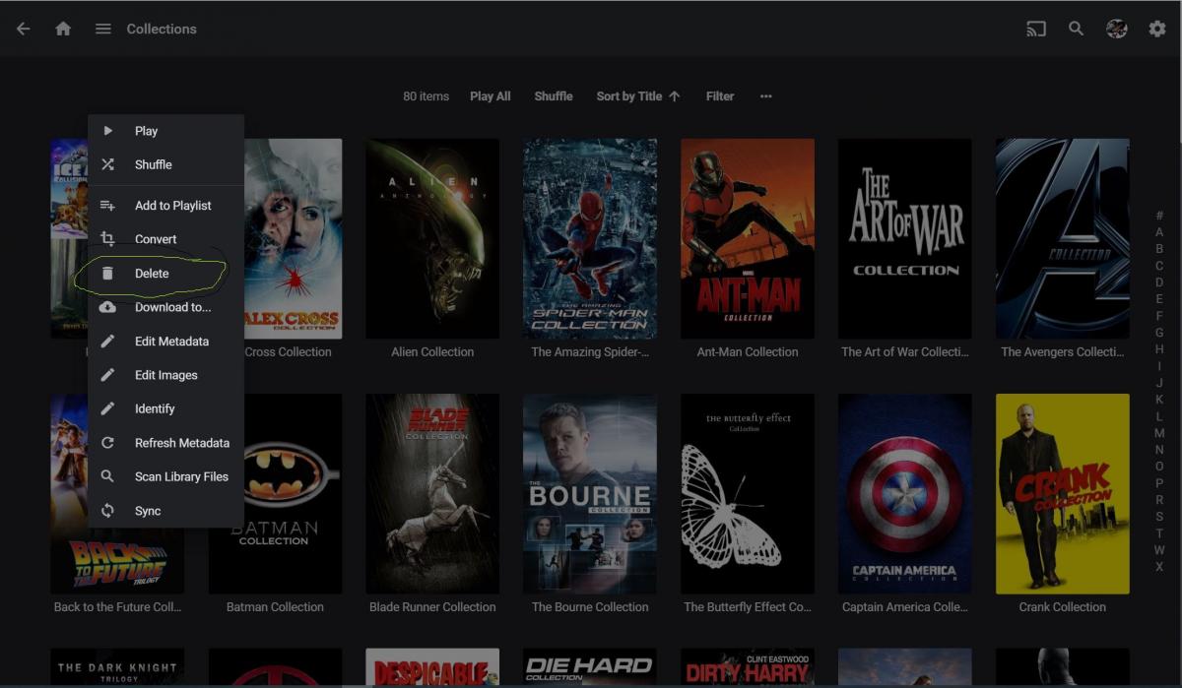
Task: Toggle the ascending sort arrow
Action: click(674, 96)
